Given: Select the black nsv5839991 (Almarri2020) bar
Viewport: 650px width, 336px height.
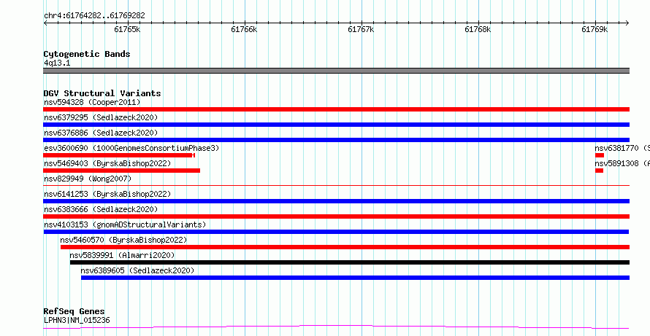Looking at the screenshot, I should pos(350,262).
